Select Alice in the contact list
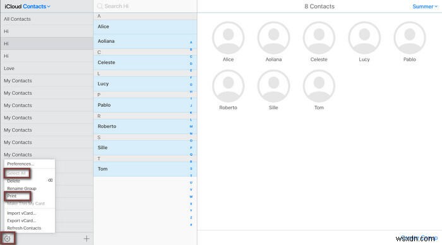This screenshot has width=442, height=245. pyautogui.click(x=145, y=27)
